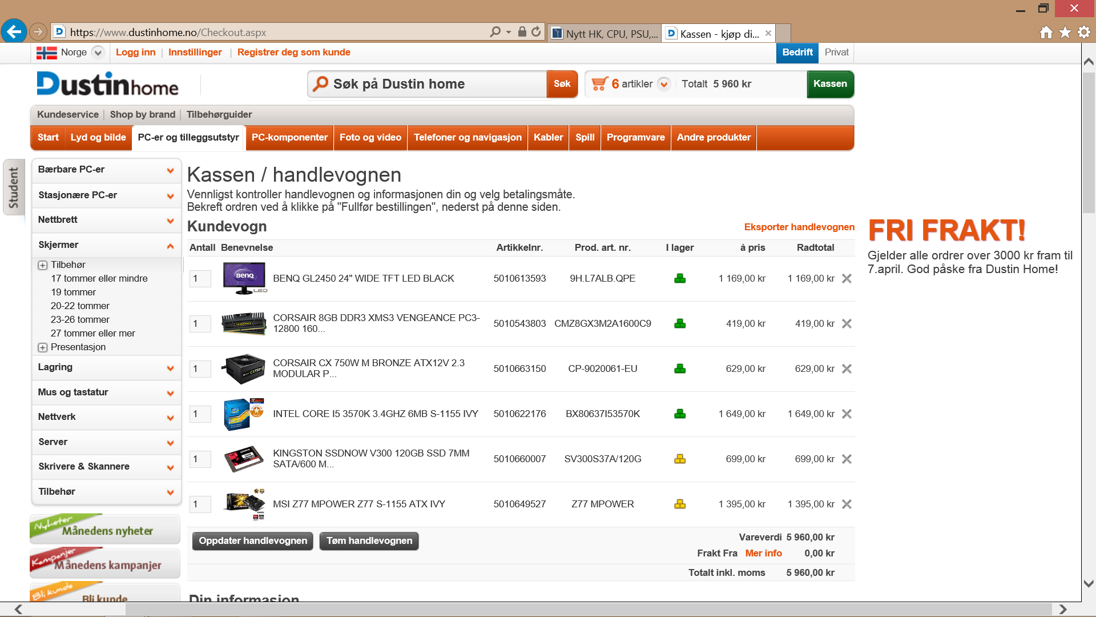Open BENQ monitor product thumbnail
Screen dimensions: 1096x617
coord(244,278)
